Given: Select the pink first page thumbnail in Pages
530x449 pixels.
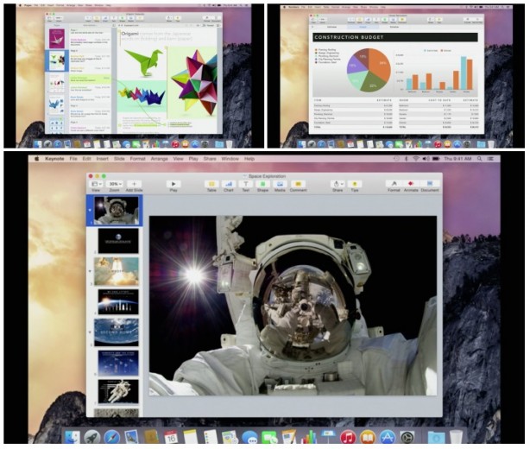Looking at the screenshot, I should [57, 38].
